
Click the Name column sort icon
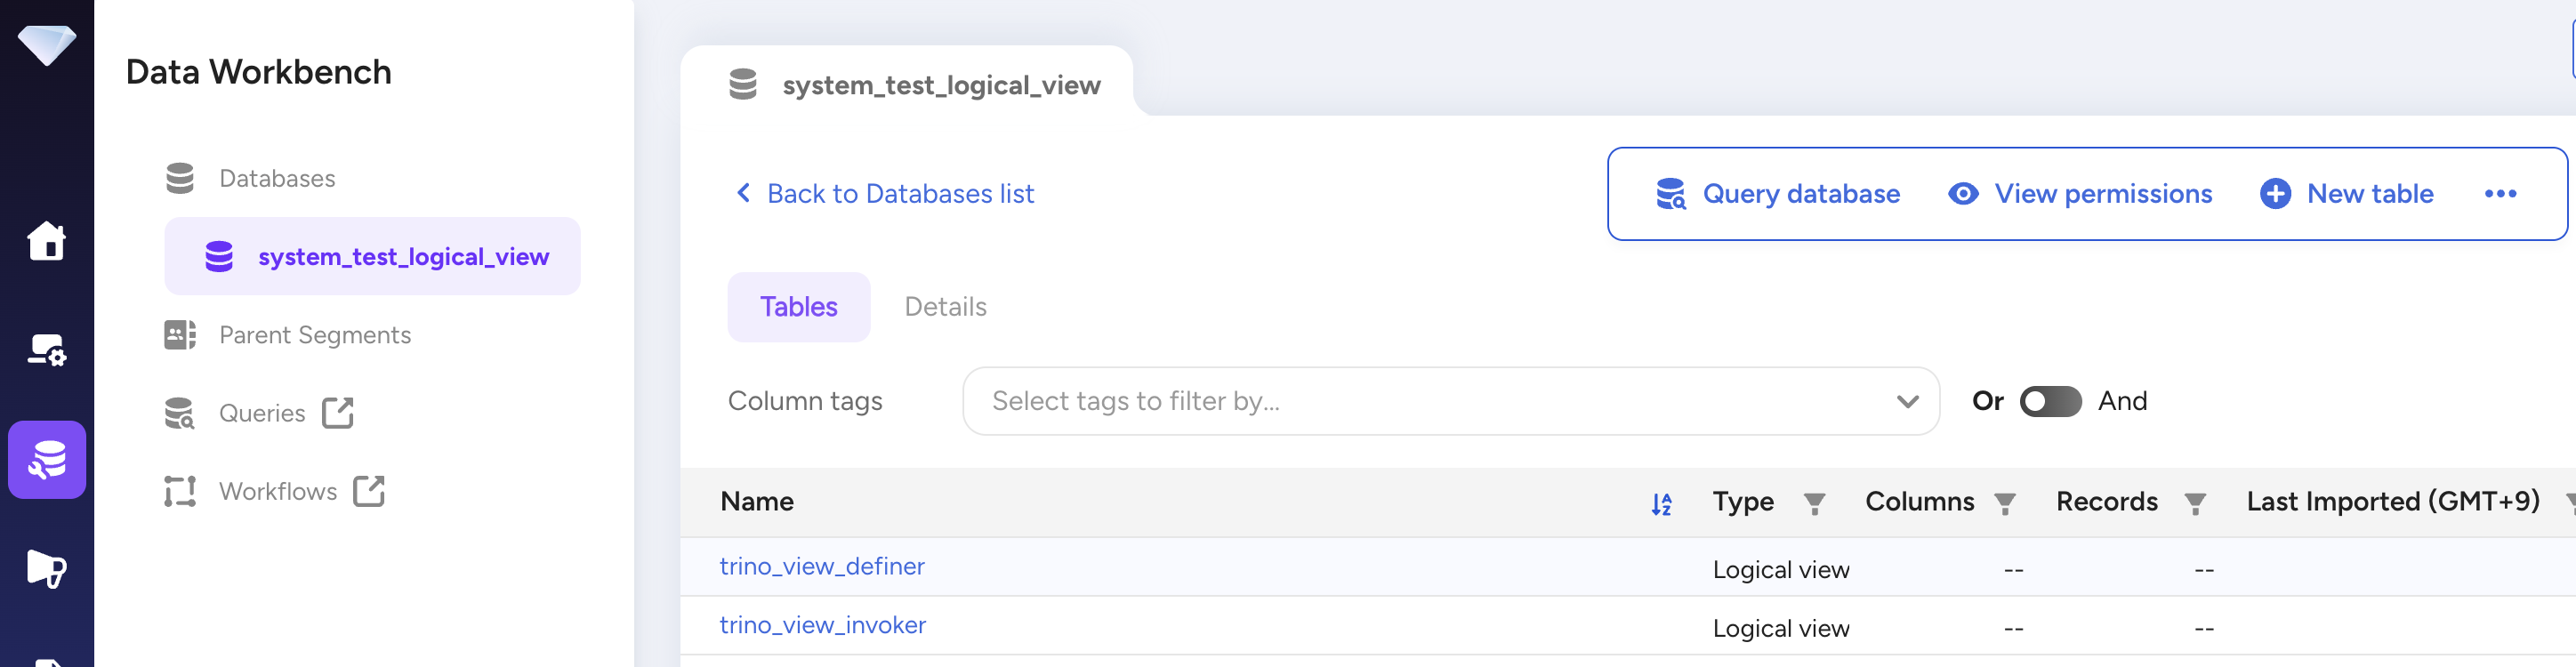[x=1661, y=504]
